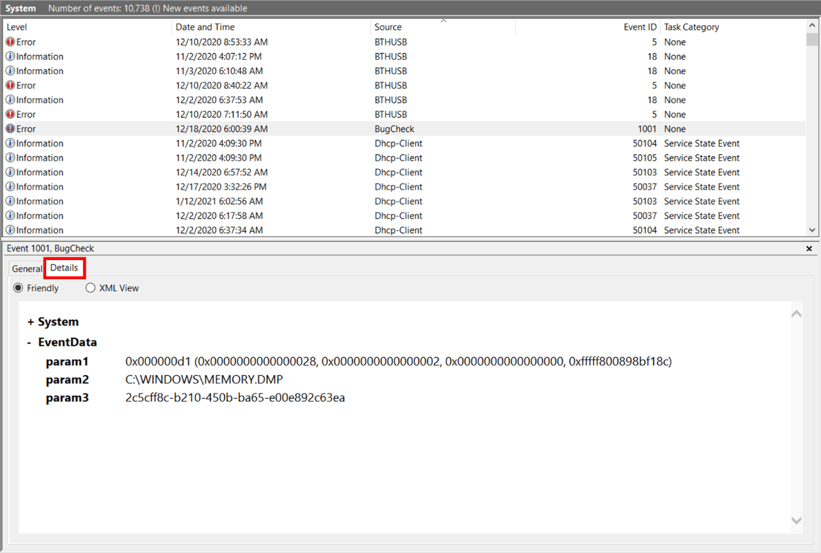
Task: Click information icon for 12/2/2020 6:37:53 AM event
Action: [10, 100]
